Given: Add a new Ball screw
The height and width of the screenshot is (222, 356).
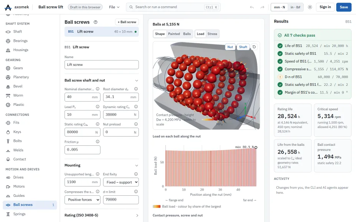Looking at the screenshot, I should (x=127, y=22).
